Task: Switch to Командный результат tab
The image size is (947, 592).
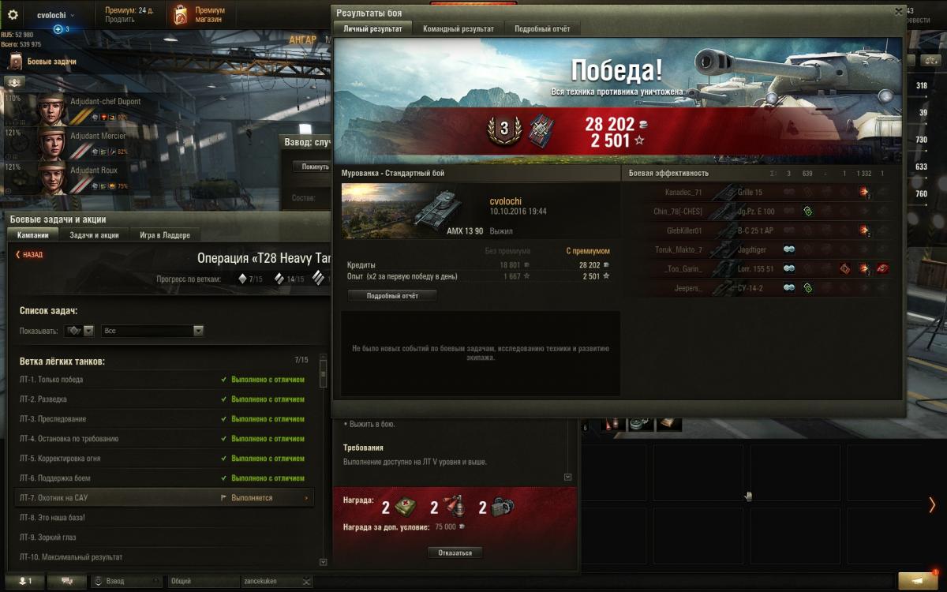Action: coord(458,28)
